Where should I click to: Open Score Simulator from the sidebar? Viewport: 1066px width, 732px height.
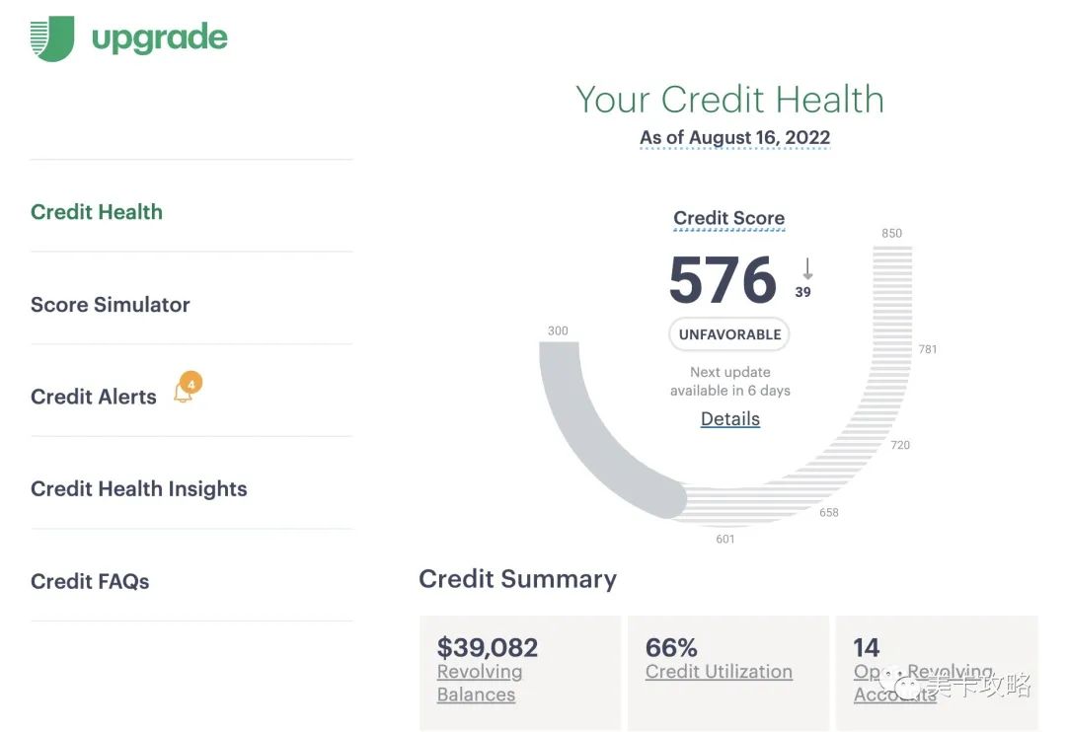[x=110, y=305]
